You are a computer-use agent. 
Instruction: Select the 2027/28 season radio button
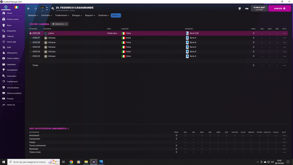31,33
